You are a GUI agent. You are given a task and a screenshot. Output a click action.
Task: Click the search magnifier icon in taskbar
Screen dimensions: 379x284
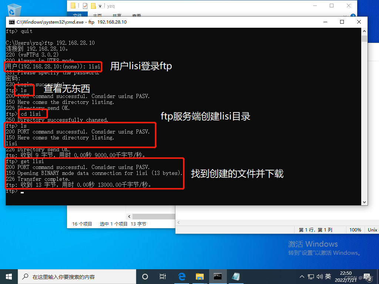[x=25, y=277]
